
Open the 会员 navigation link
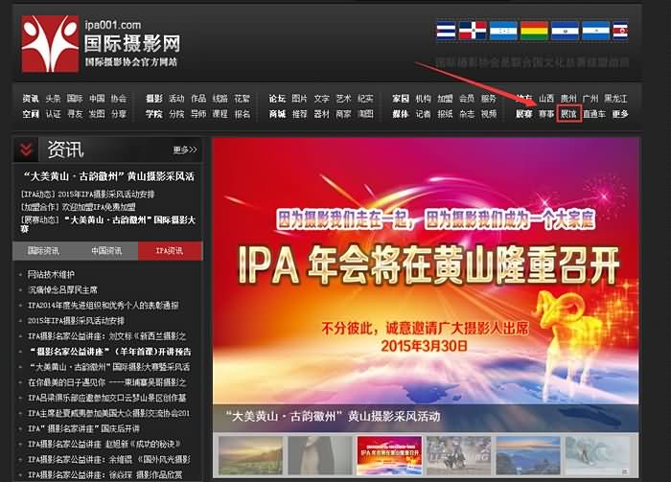(x=467, y=99)
